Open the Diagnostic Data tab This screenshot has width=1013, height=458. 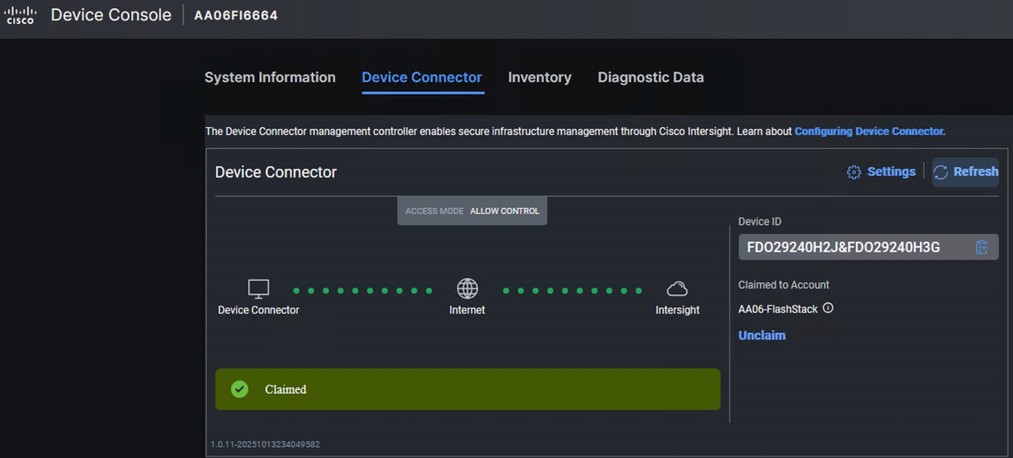tap(650, 77)
